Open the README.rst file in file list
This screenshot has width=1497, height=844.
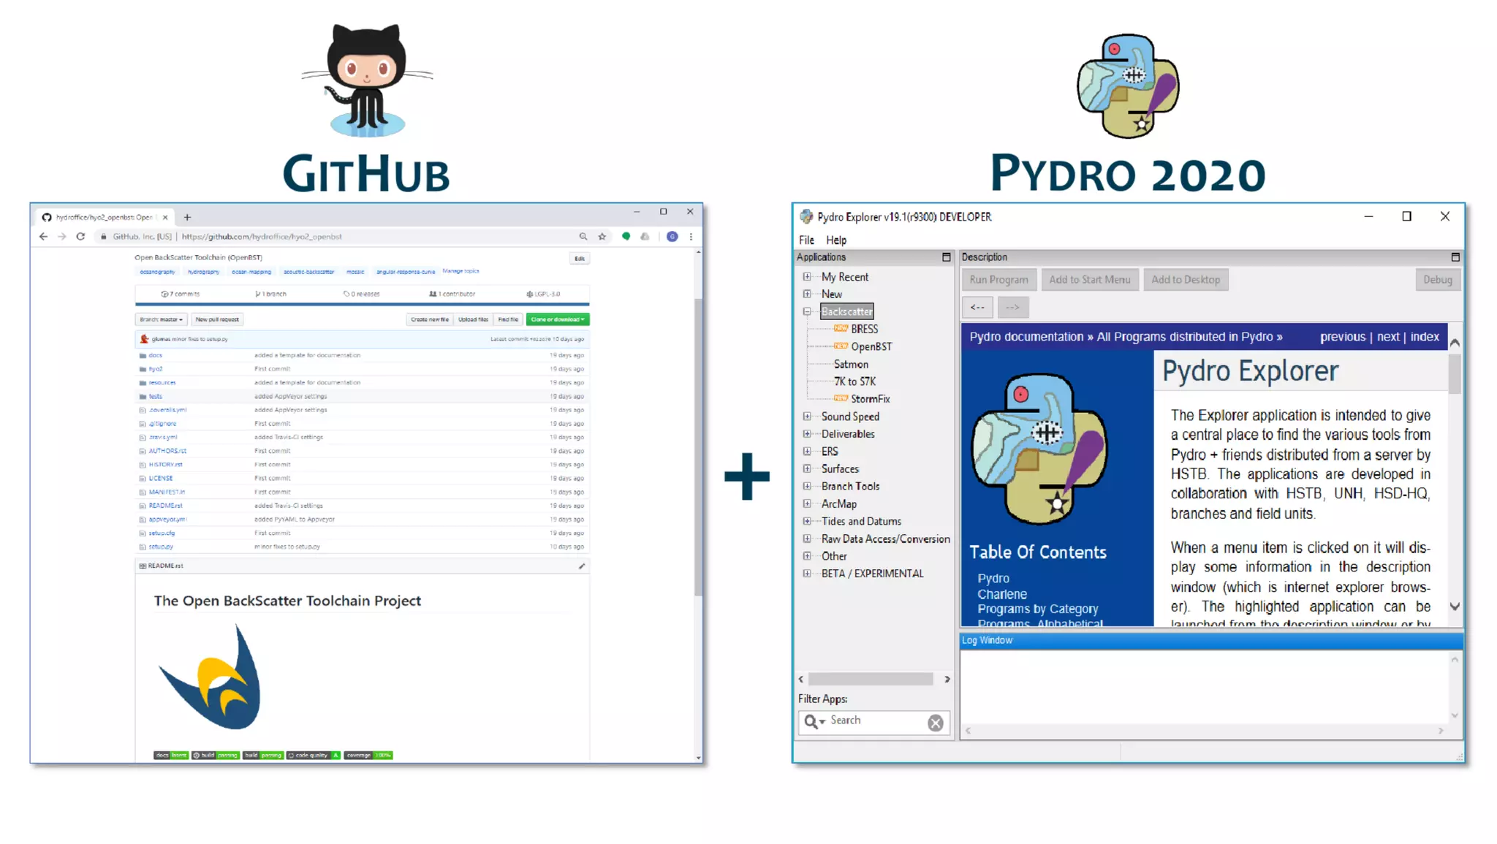(166, 506)
